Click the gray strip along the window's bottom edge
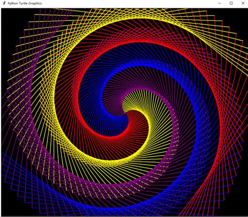The width and height of the screenshot is (248, 217). (x=124, y=216)
